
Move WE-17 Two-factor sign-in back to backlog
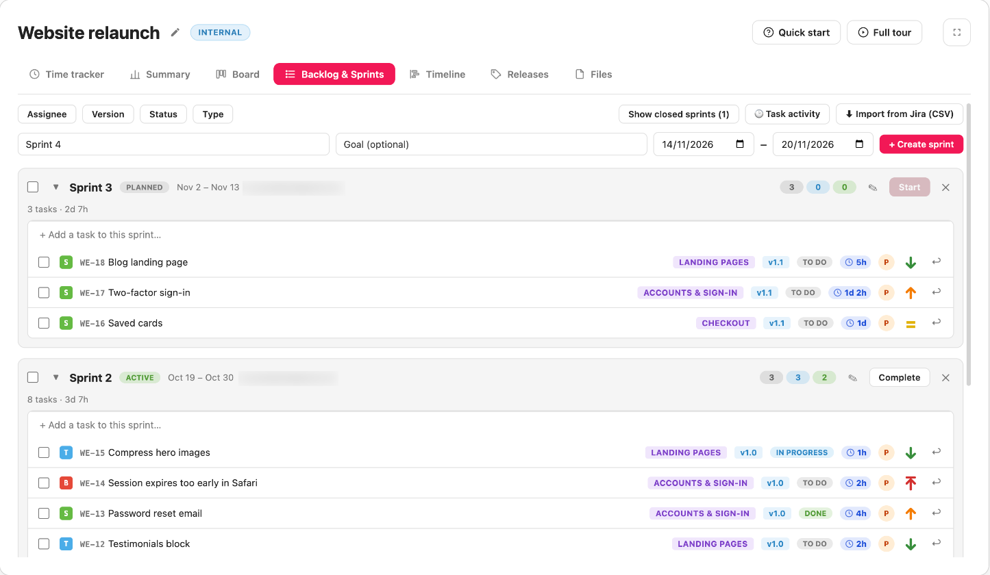click(x=937, y=292)
